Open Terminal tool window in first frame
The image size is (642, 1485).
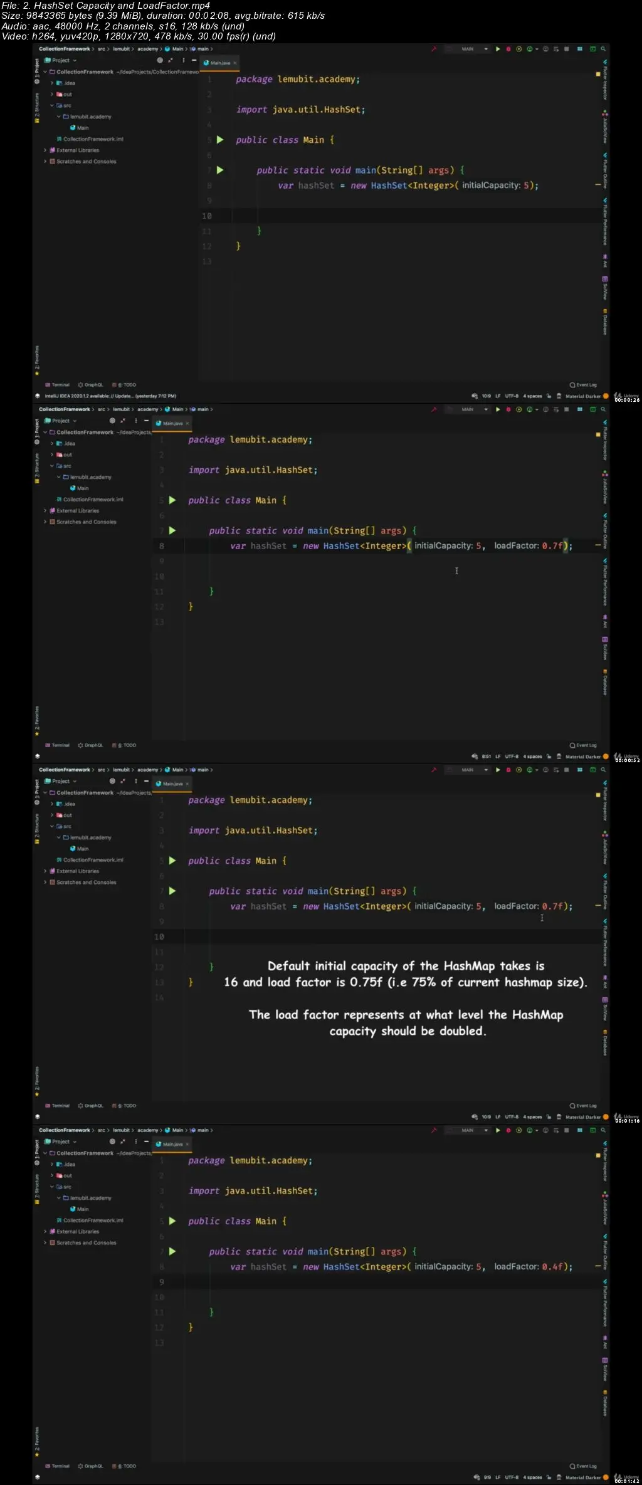pos(57,385)
